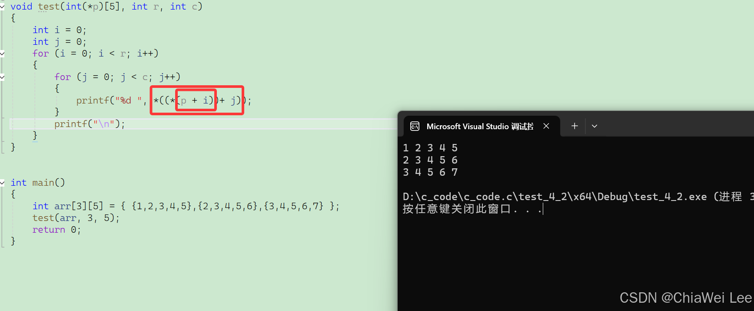The width and height of the screenshot is (754, 311).
Task: Click the return 0 statement in main
Action: click(x=56, y=230)
